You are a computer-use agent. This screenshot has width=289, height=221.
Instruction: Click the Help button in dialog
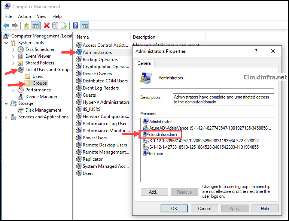[265, 209]
